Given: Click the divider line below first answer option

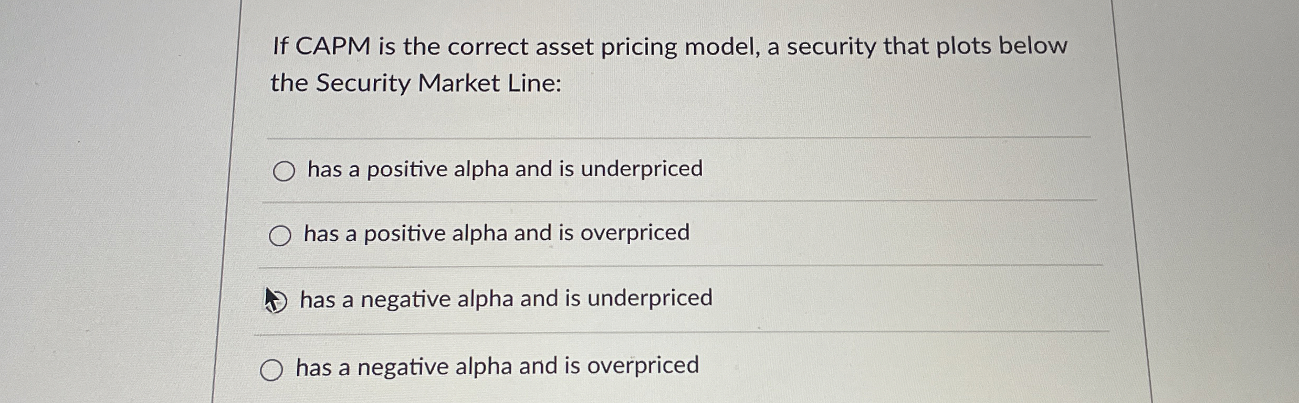Looking at the screenshot, I should coord(630,202).
